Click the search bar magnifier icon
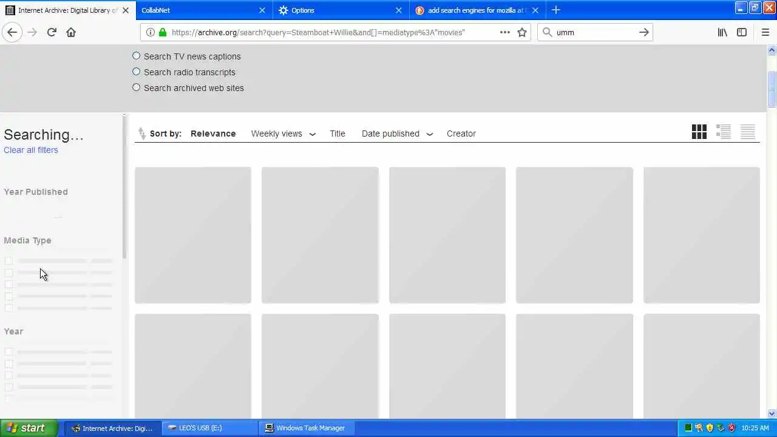777x437 pixels. pyautogui.click(x=547, y=32)
